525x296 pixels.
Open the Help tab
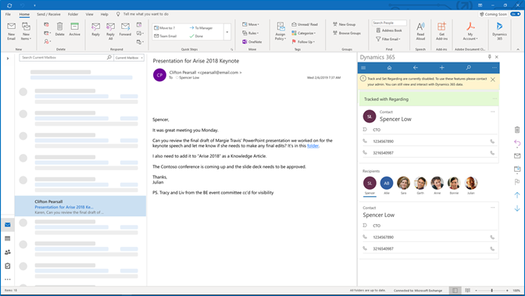[x=105, y=14]
